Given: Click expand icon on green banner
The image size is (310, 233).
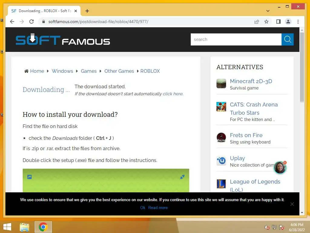Looking at the screenshot, I should 182,177.
